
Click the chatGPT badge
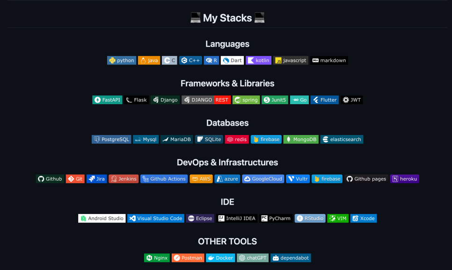pyautogui.click(x=253, y=258)
